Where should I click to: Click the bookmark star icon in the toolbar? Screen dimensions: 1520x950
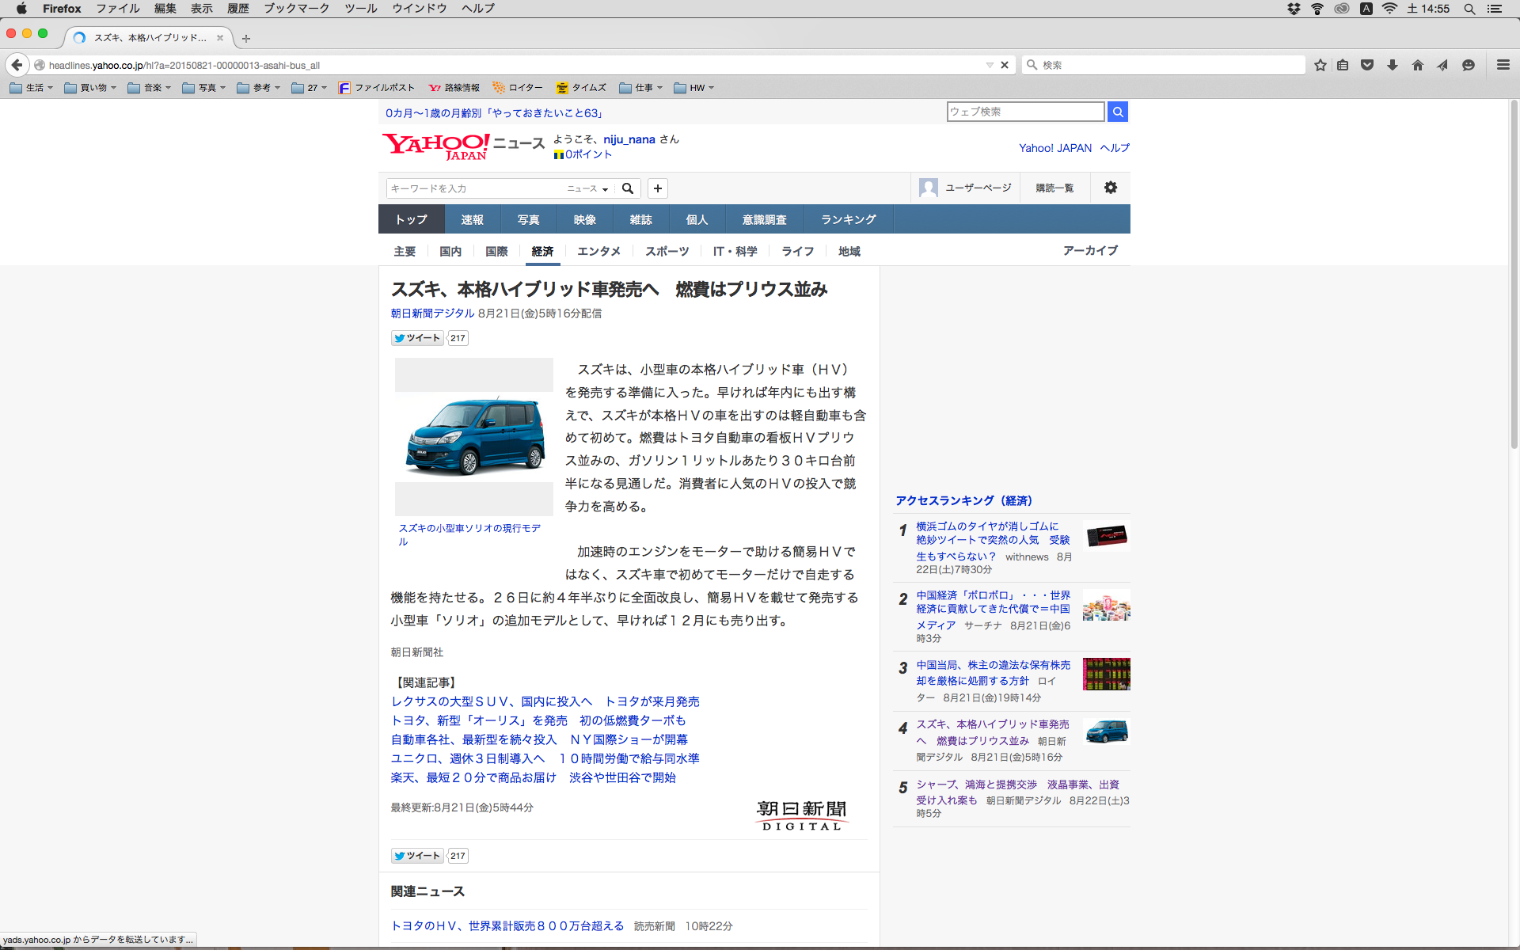(x=1320, y=65)
